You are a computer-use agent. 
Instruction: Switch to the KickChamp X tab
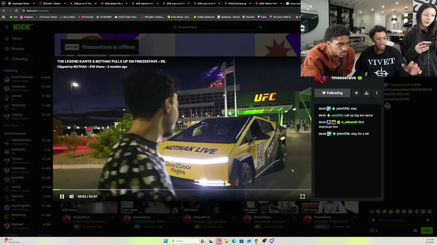(238, 3)
